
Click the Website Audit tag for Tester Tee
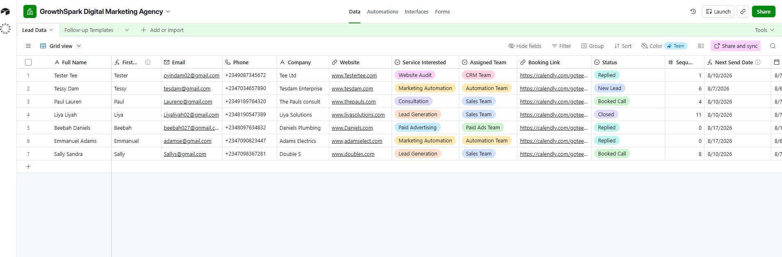[415, 75]
